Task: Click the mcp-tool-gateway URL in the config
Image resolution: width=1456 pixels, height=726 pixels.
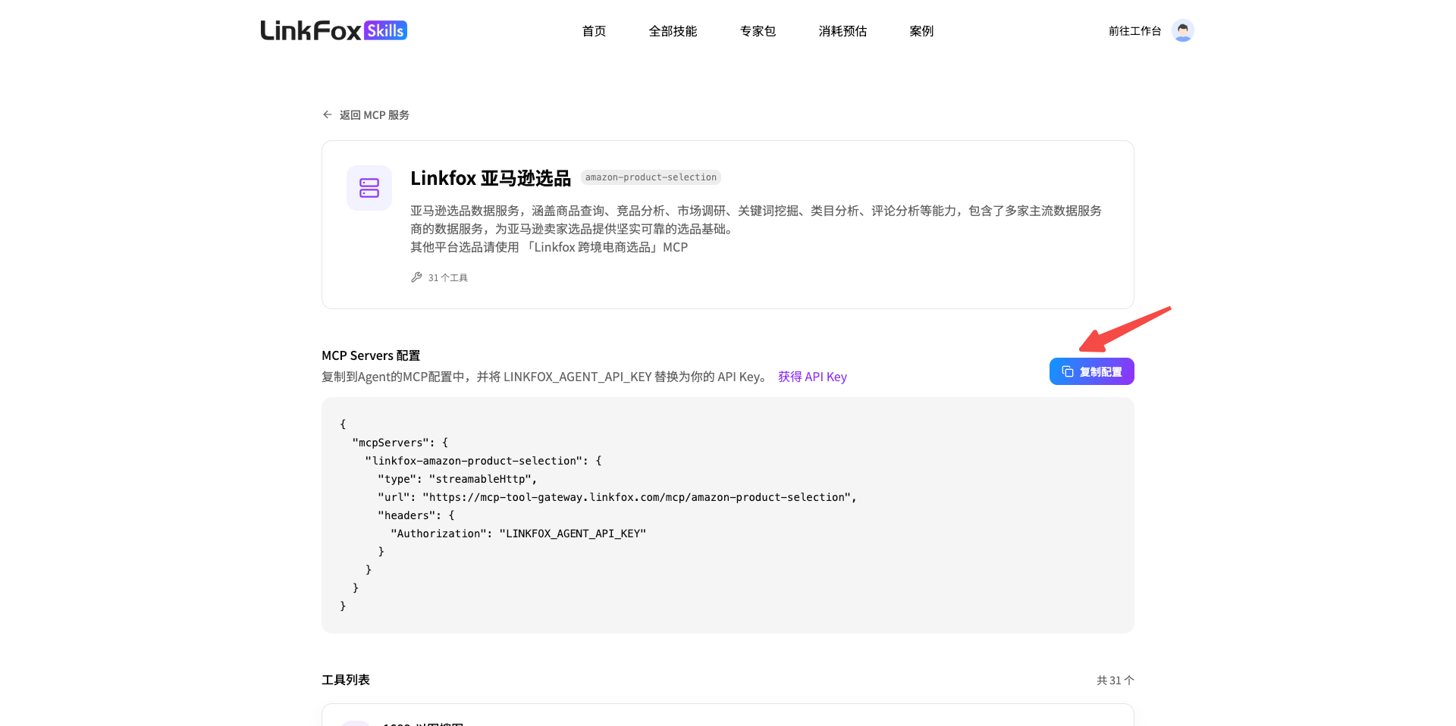Action: coord(637,497)
